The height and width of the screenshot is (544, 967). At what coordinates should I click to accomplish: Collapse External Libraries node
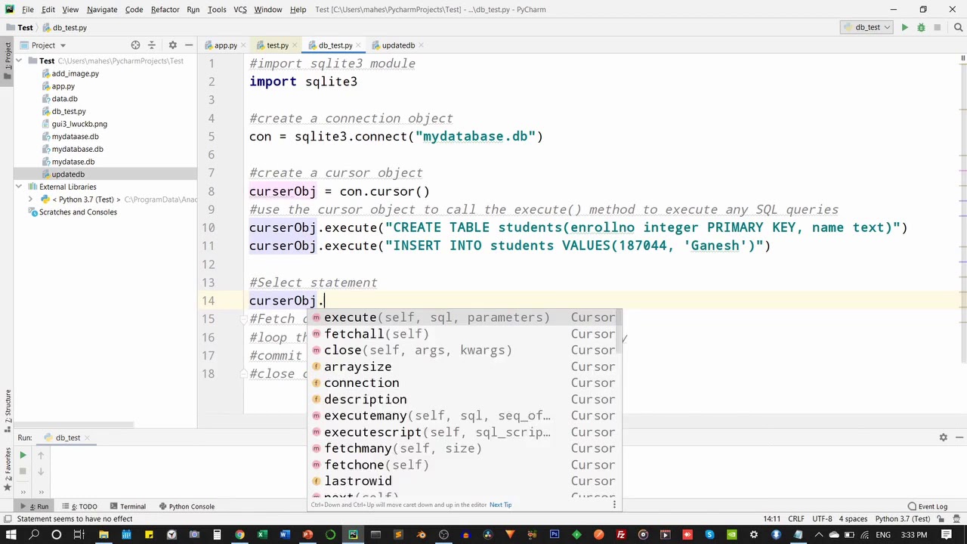pyautogui.click(x=19, y=187)
